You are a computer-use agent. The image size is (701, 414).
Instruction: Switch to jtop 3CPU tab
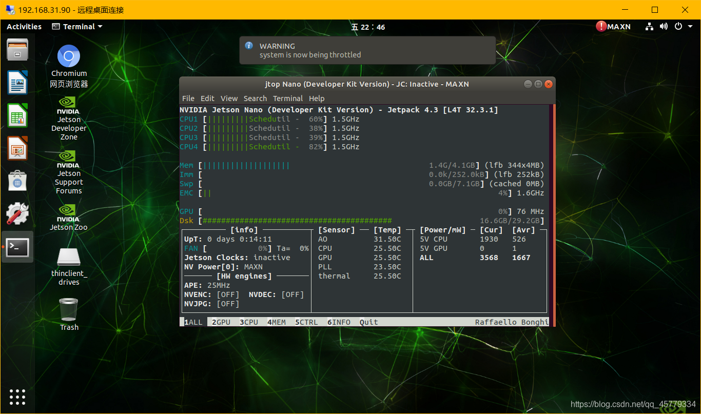(x=249, y=322)
